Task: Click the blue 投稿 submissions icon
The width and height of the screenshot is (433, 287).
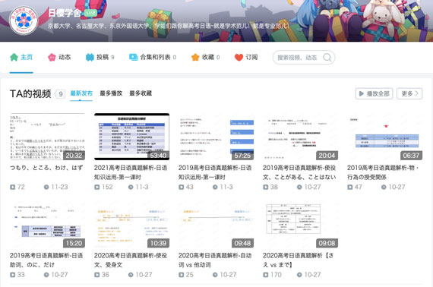Action: (x=90, y=57)
